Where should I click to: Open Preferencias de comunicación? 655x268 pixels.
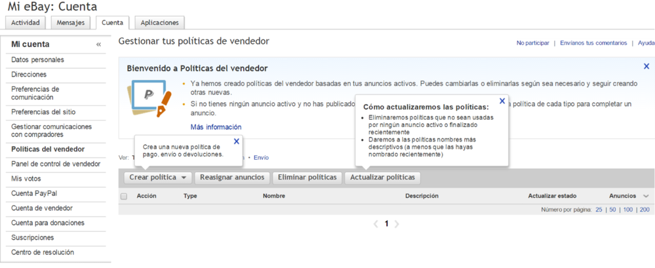pos(35,93)
